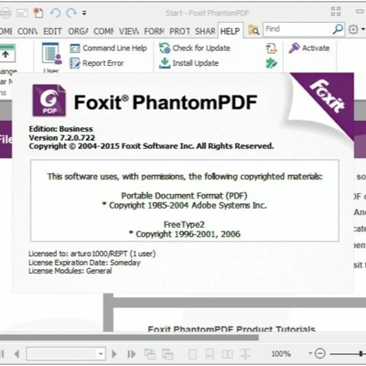Image resolution: width=366 pixels, height=366 pixels.
Task: Click the document icon left of Activate
Action: tap(271, 48)
